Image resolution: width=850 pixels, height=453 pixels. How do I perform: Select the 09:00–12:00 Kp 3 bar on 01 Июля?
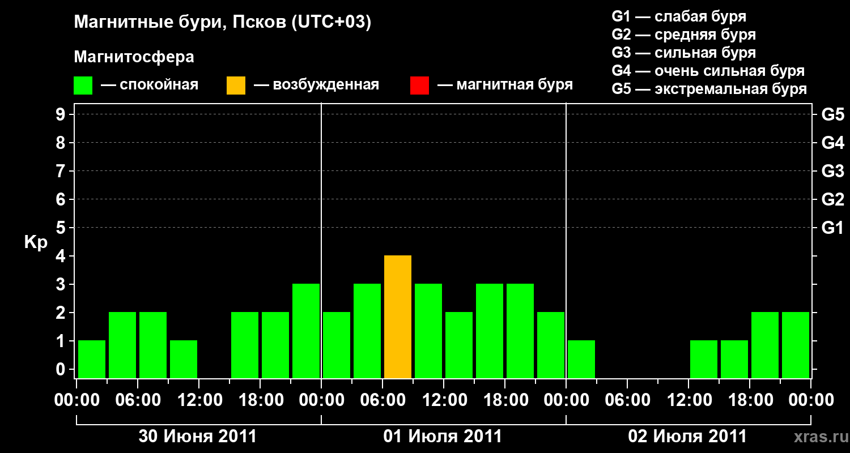click(428, 331)
